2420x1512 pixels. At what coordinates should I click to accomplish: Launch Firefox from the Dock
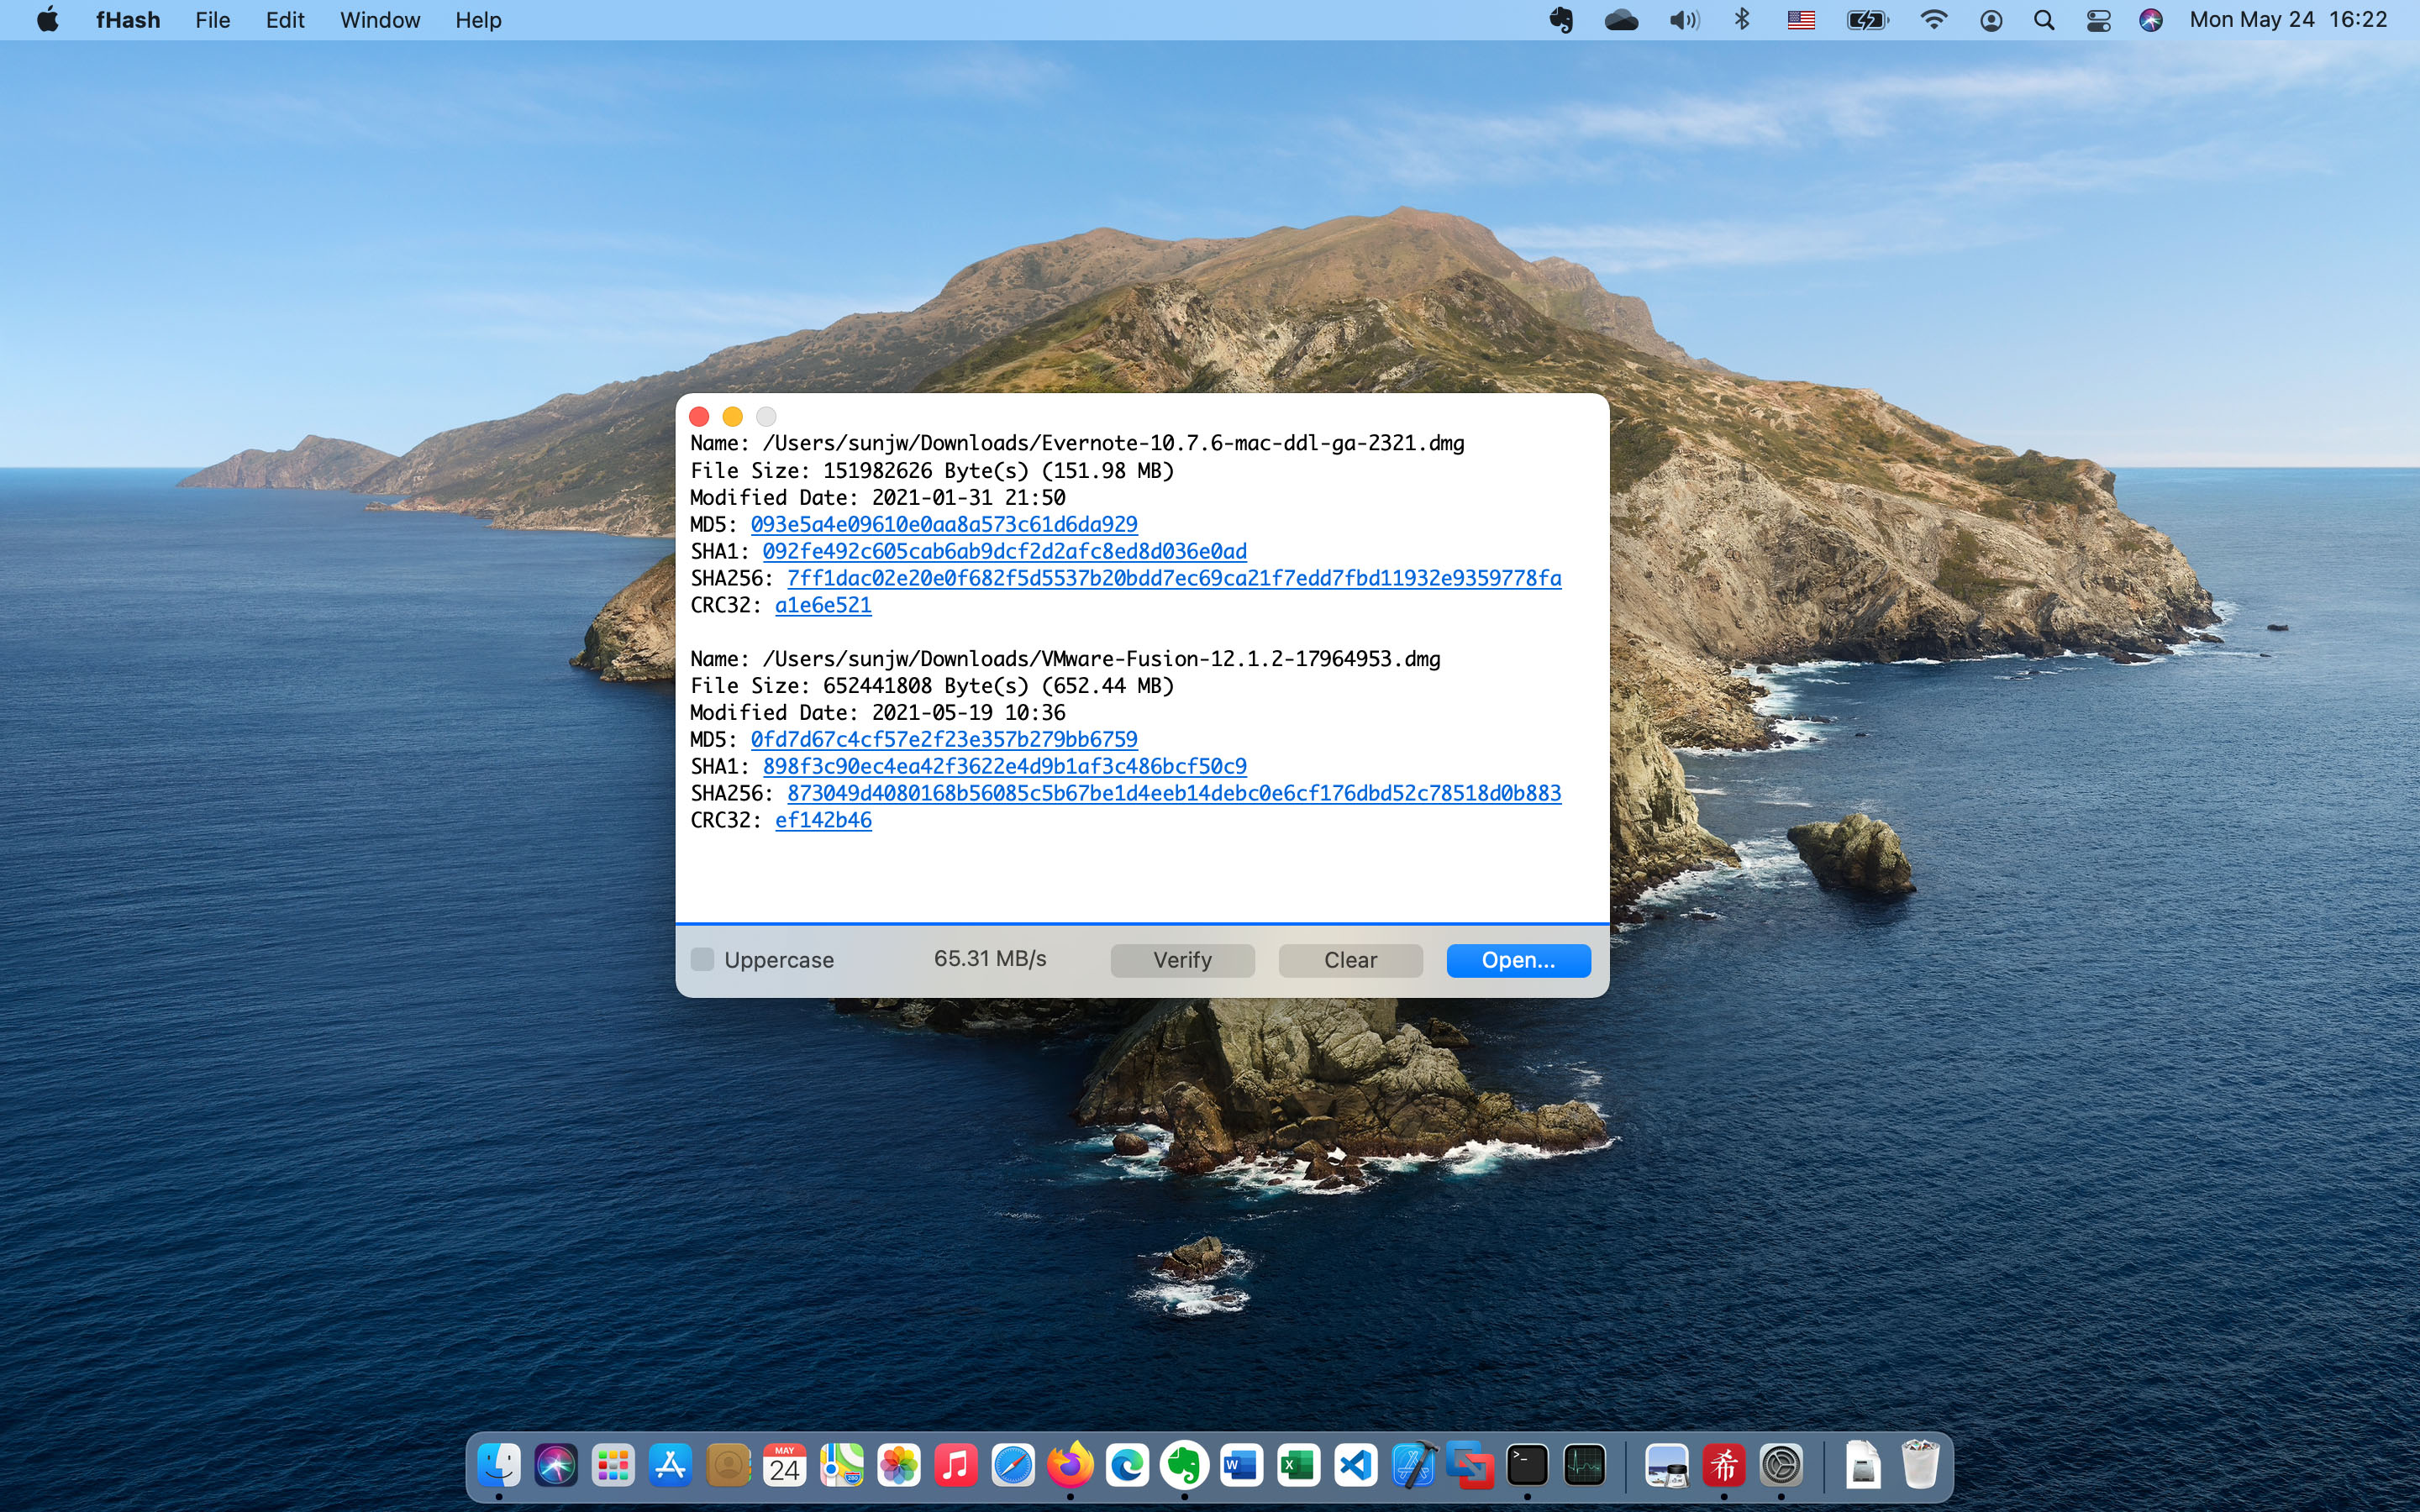pos(1070,1466)
